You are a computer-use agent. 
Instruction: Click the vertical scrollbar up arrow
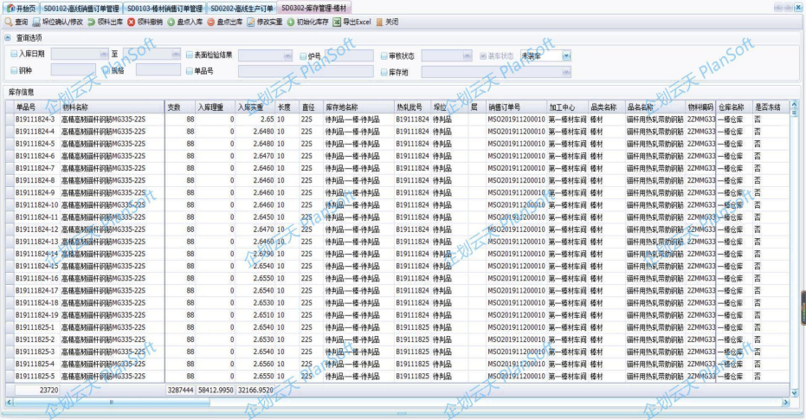pyautogui.click(x=794, y=105)
